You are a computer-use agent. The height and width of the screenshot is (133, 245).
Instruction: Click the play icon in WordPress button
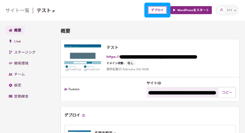(174, 10)
